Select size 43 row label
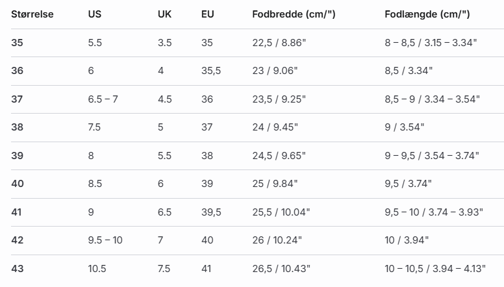This screenshot has width=504, height=287. point(18,268)
